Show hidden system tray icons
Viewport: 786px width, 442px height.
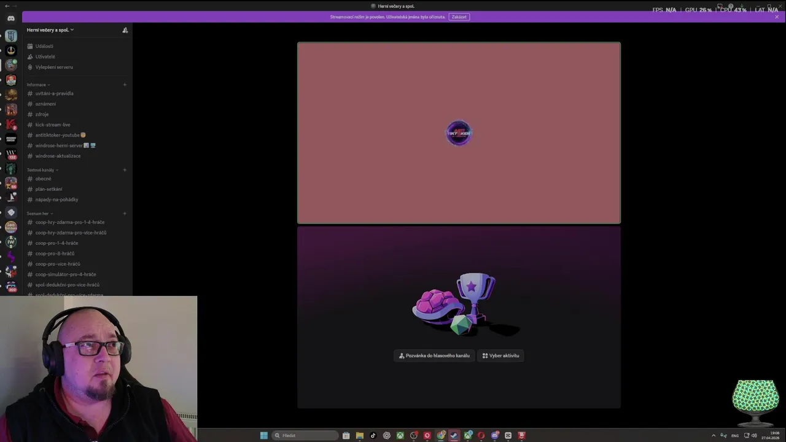(714, 435)
